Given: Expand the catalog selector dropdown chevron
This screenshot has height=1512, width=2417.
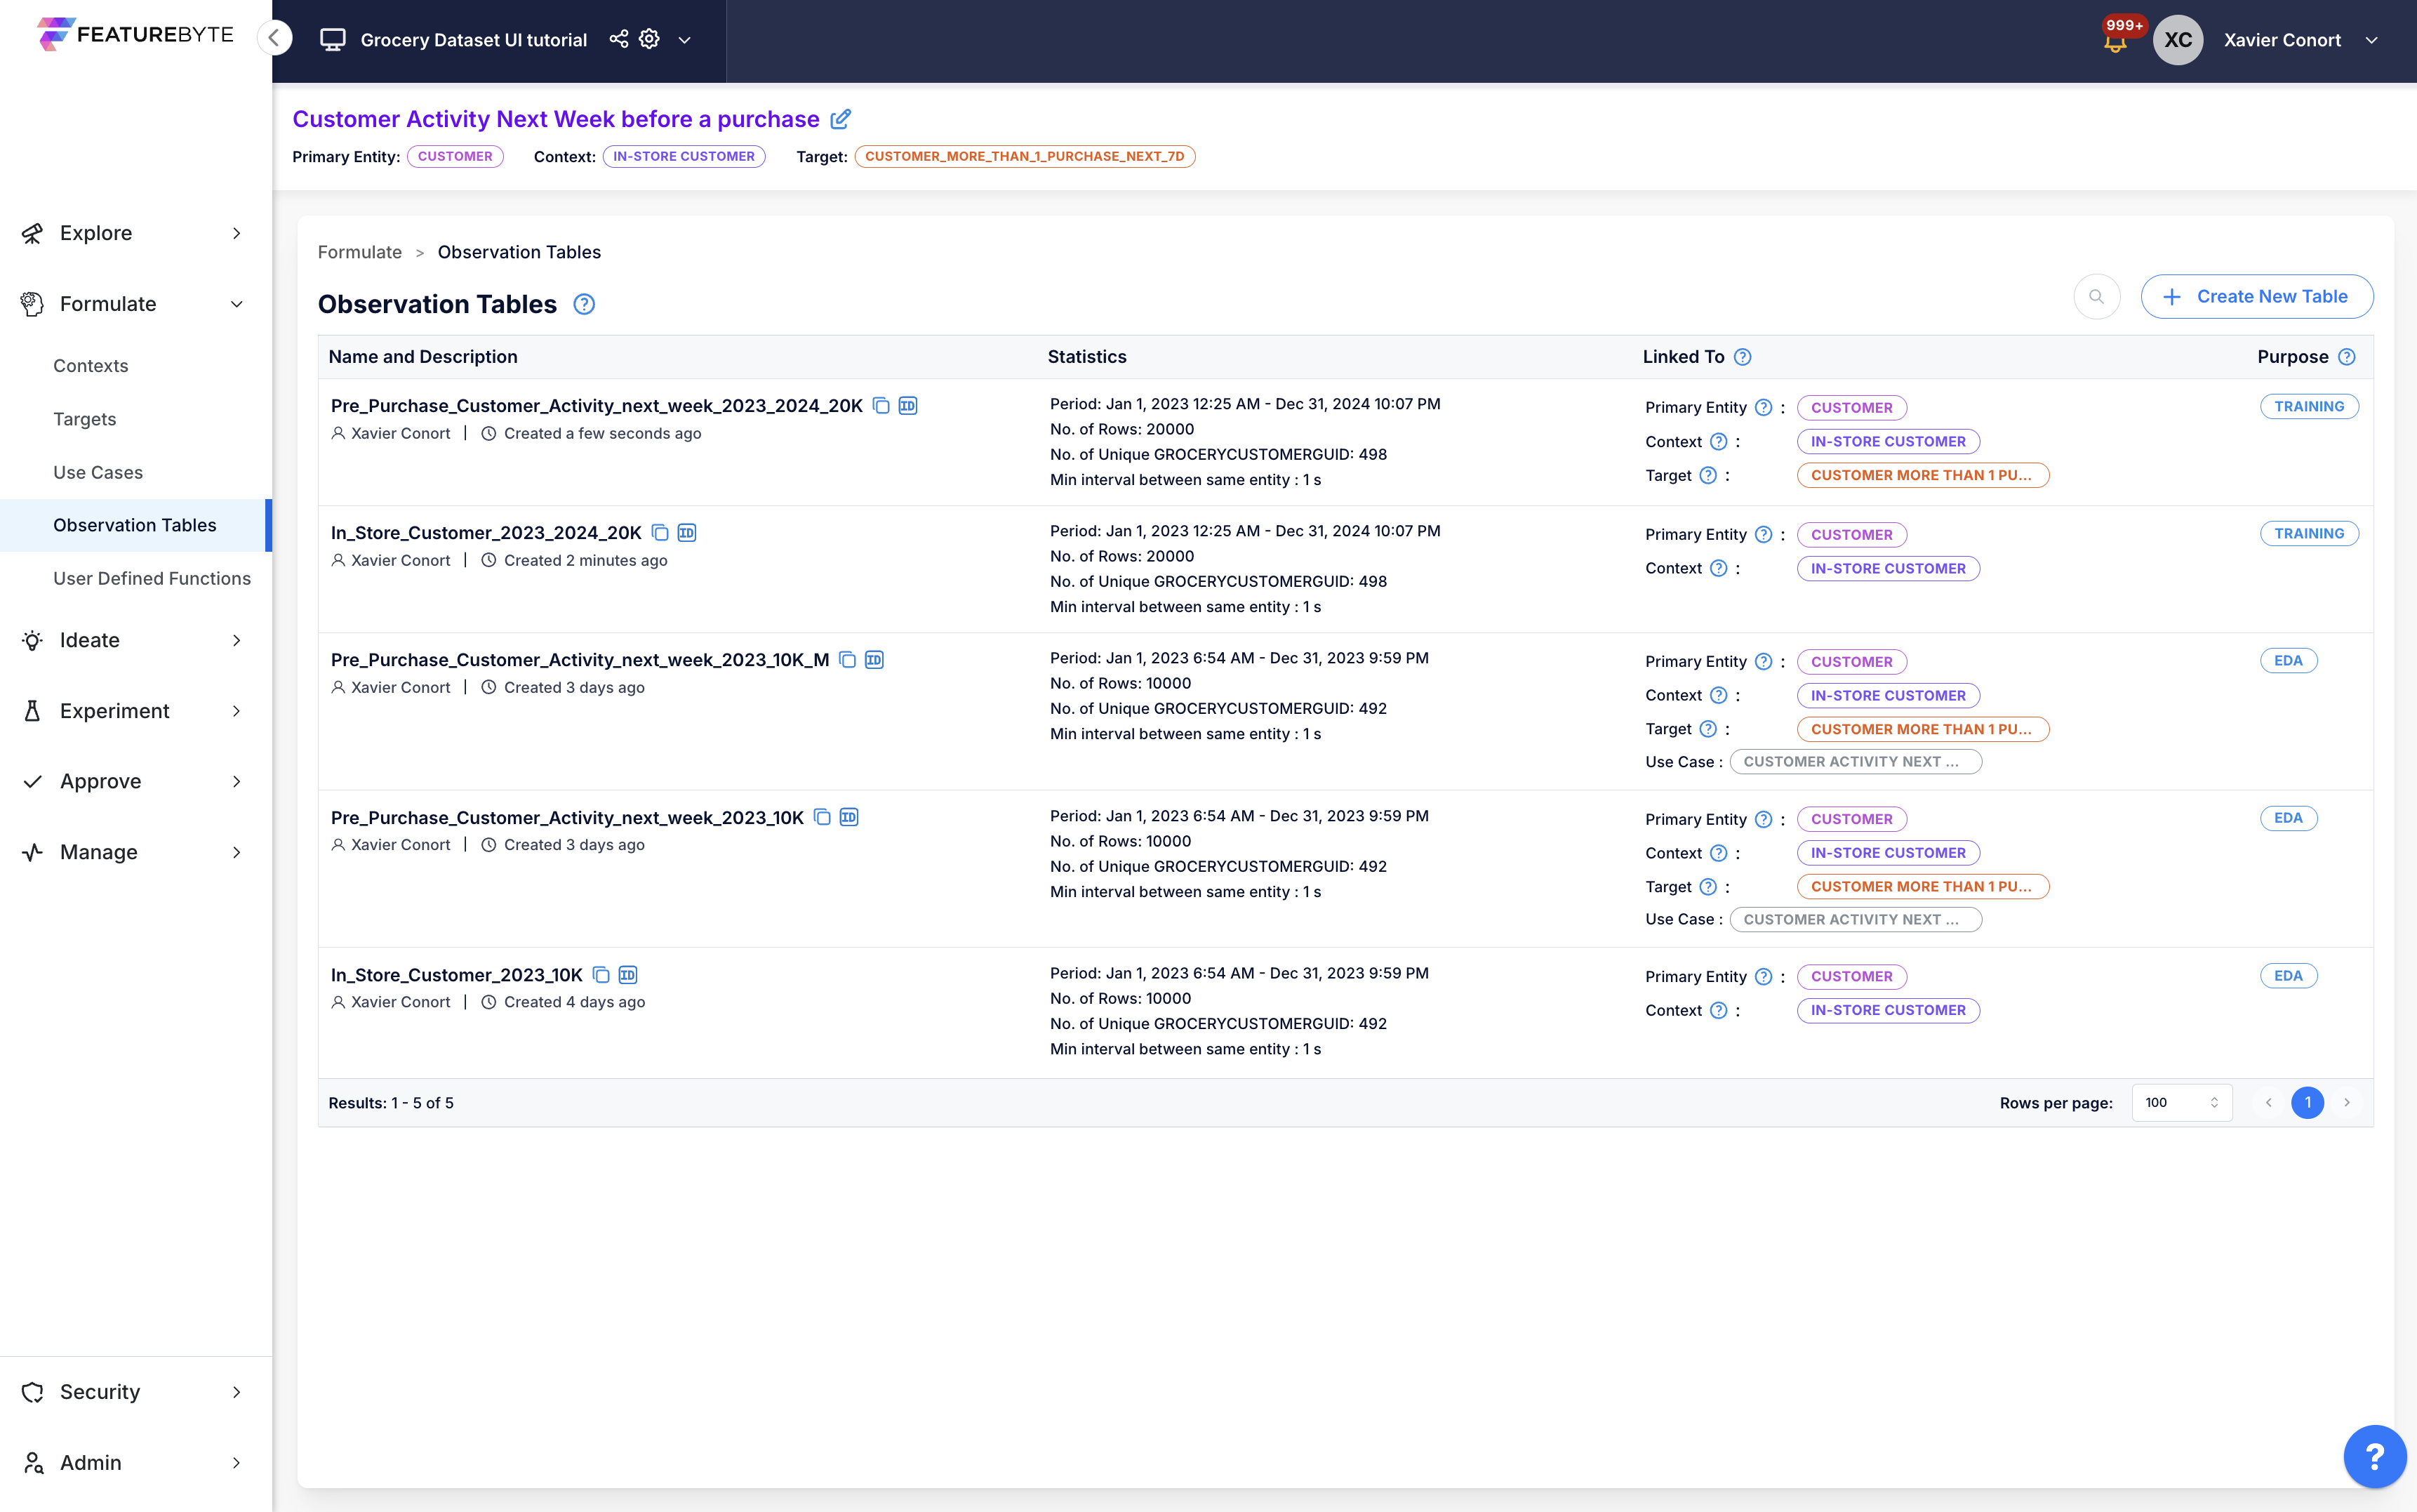Looking at the screenshot, I should 685,40.
